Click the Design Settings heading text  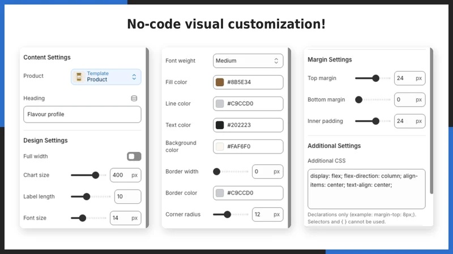[45, 141]
